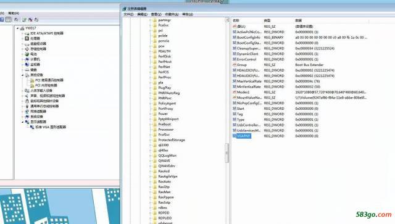Click the YW017 computer root icon
This screenshot has height=224, width=395.
(x=22, y=28)
